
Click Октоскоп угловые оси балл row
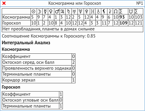click(x=32, y=100)
